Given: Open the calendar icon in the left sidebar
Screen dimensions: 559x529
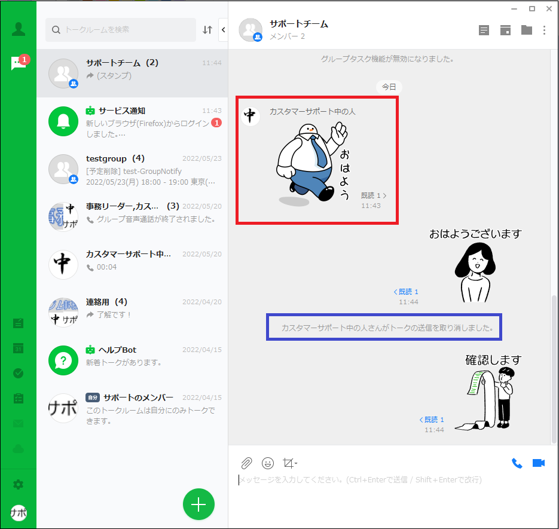Looking at the screenshot, I should (x=18, y=348).
